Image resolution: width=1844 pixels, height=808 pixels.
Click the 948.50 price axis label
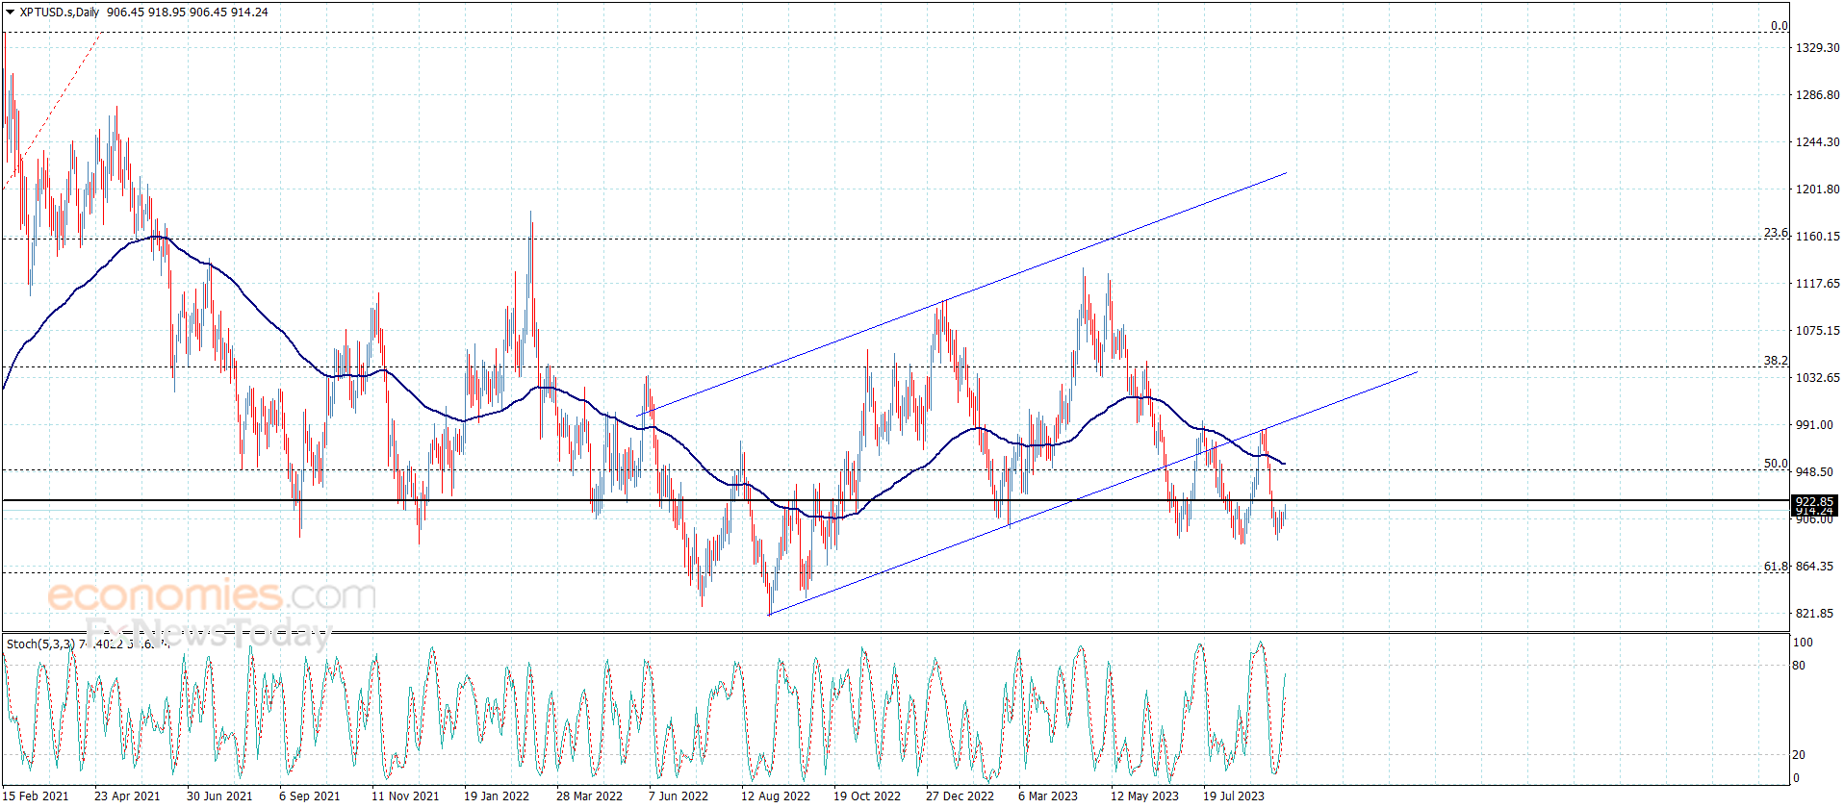(1814, 472)
